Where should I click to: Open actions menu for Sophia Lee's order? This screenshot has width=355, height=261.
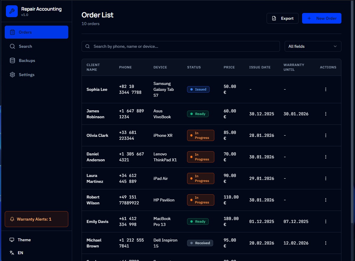(x=325, y=89)
